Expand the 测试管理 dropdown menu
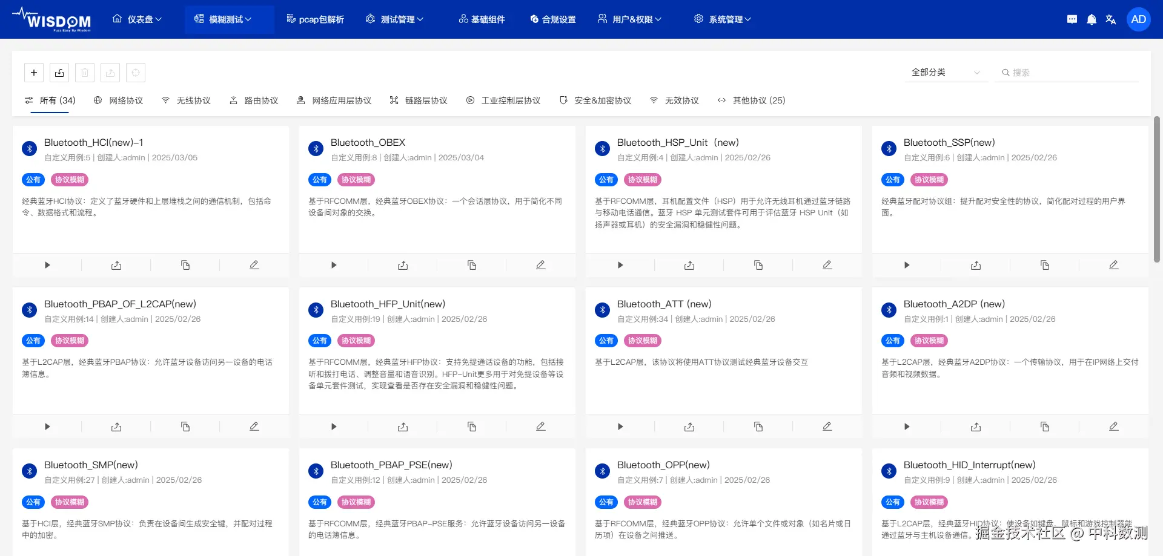The height and width of the screenshot is (556, 1163). [x=395, y=19]
